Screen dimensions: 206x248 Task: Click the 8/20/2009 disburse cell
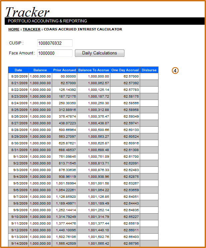tap(149, 77)
